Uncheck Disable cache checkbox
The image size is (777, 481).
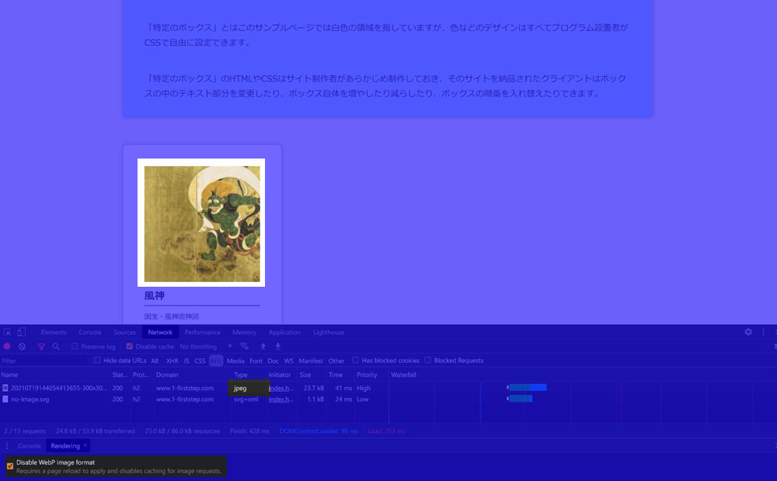coord(129,347)
